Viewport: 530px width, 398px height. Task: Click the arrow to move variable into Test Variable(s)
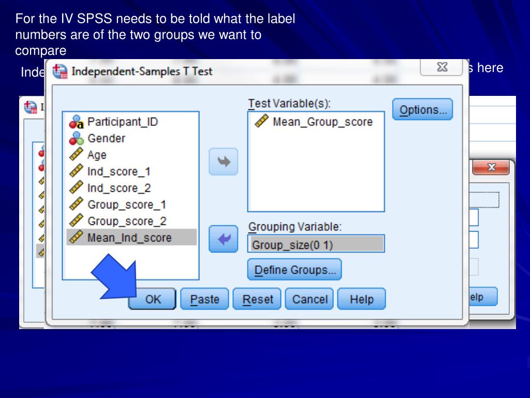[x=223, y=162]
